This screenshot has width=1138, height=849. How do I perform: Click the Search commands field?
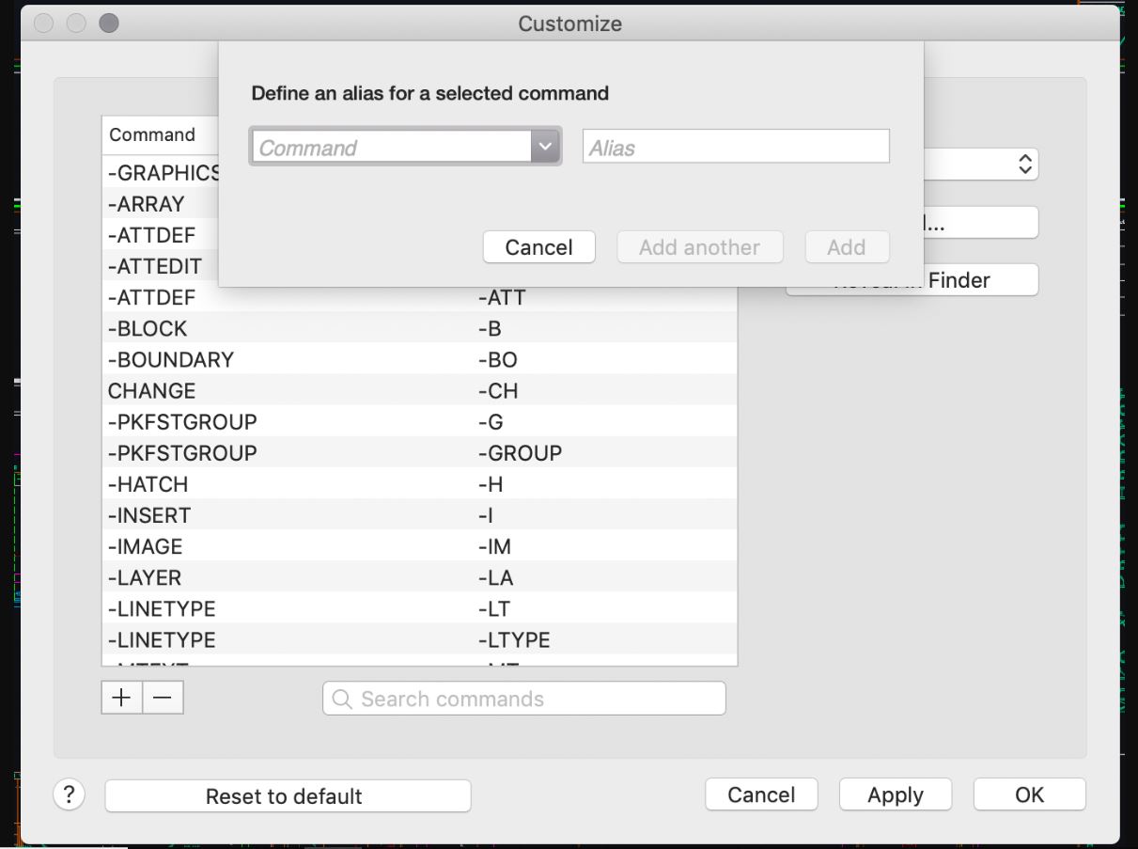[x=523, y=699]
